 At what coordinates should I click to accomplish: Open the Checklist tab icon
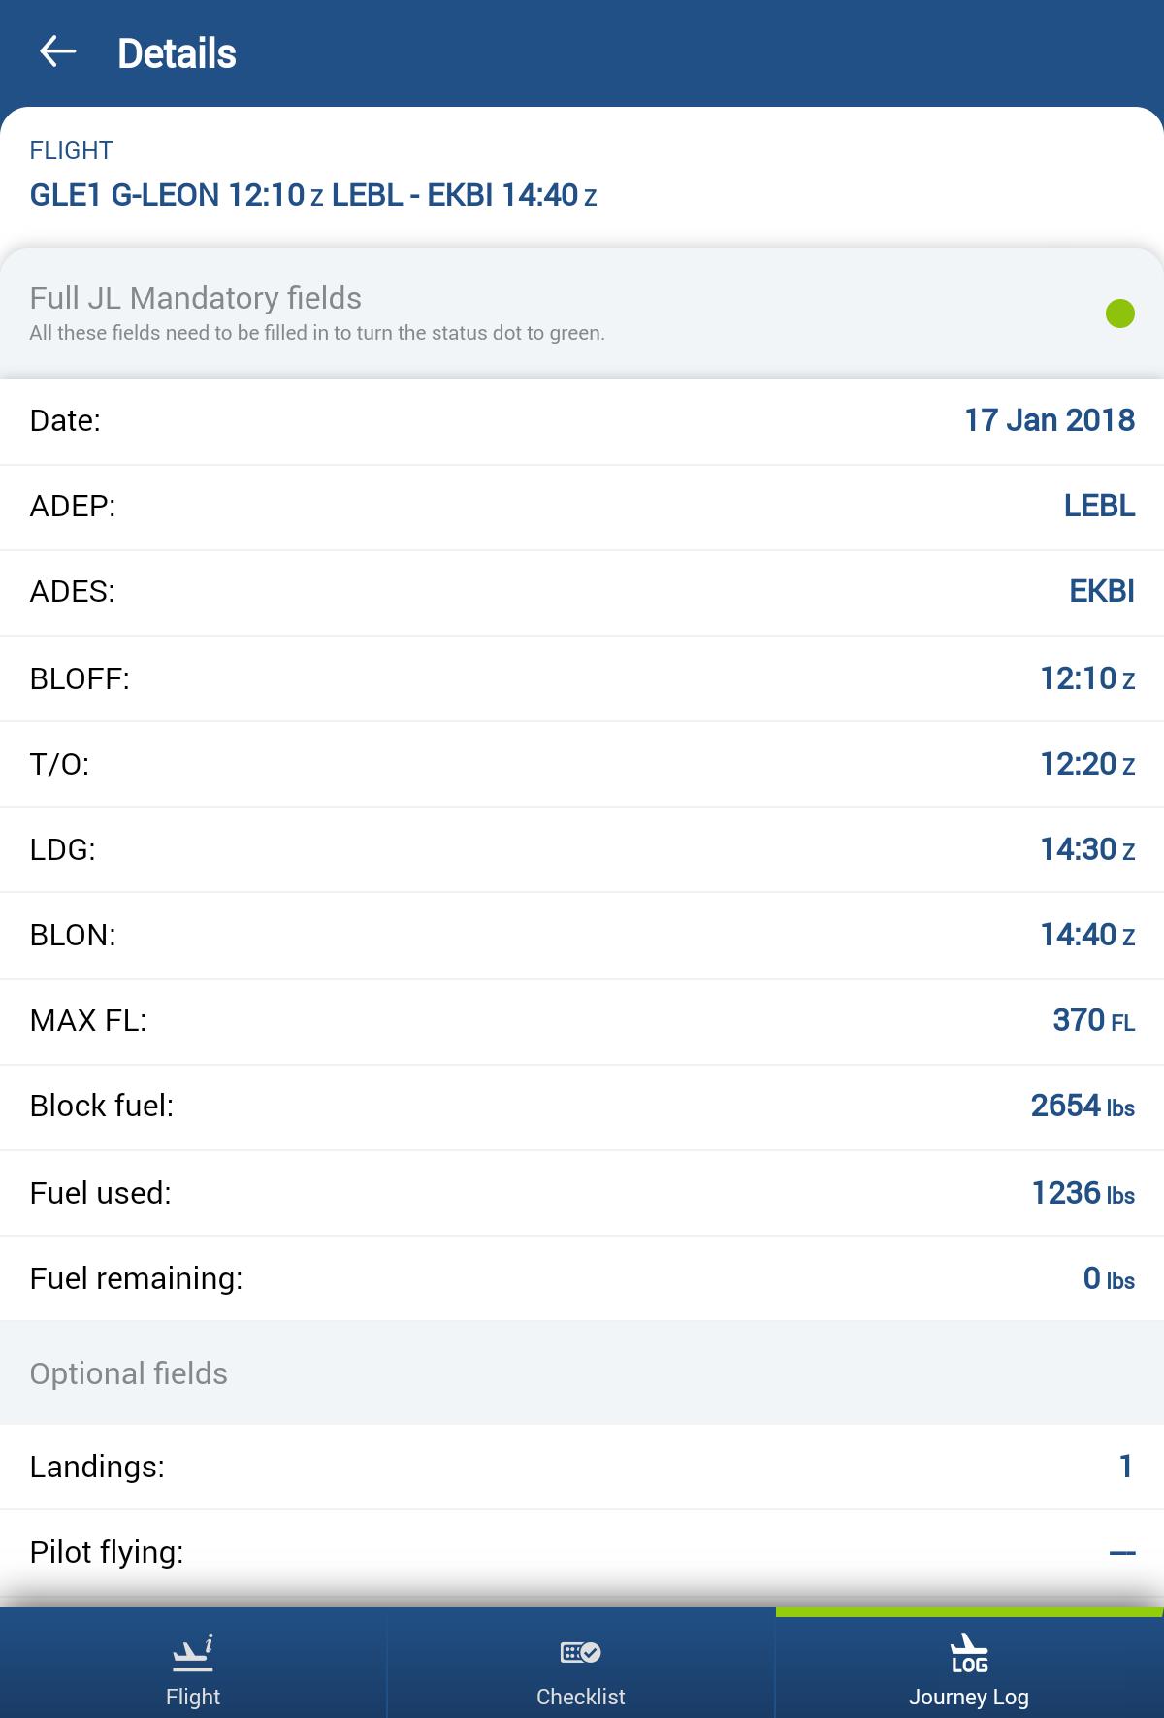[x=580, y=1652]
